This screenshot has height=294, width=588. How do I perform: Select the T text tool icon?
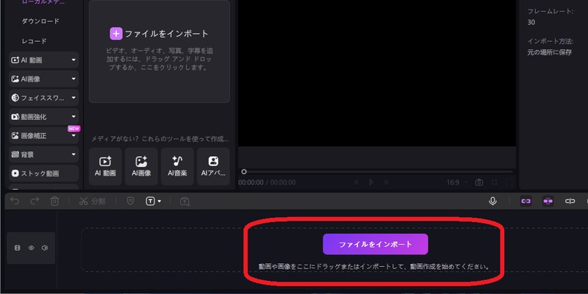pyautogui.click(x=150, y=201)
